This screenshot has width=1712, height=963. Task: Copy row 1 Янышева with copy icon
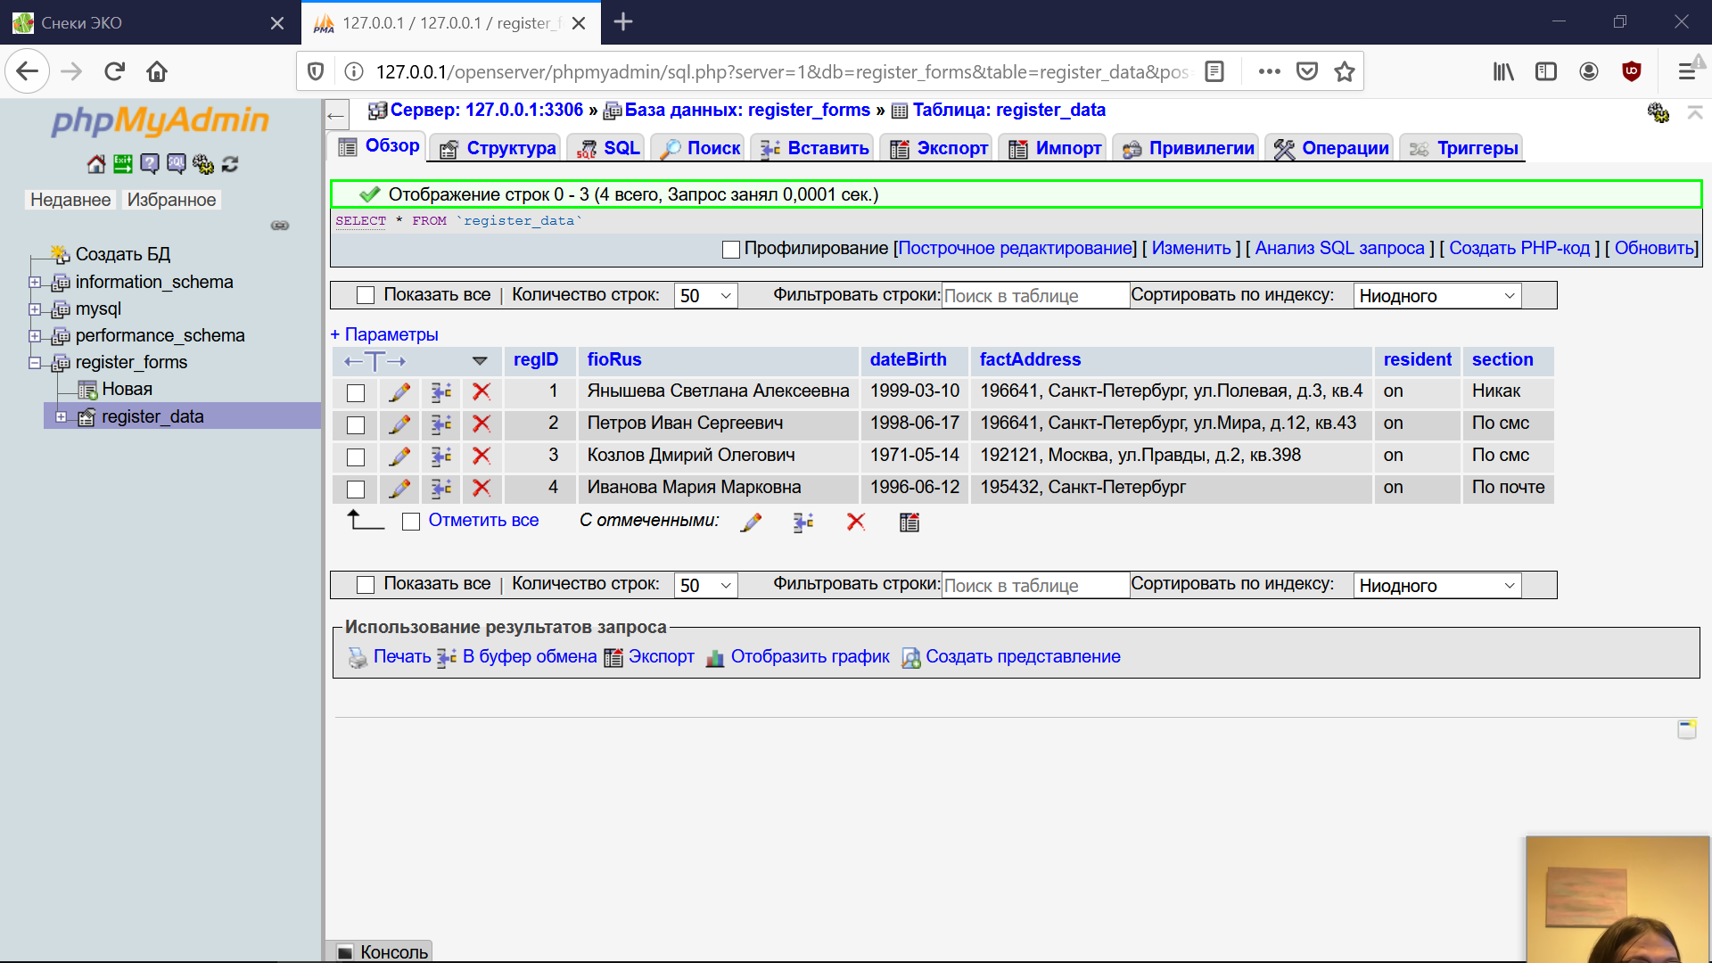pyautogui.click(x=441, y=391)
